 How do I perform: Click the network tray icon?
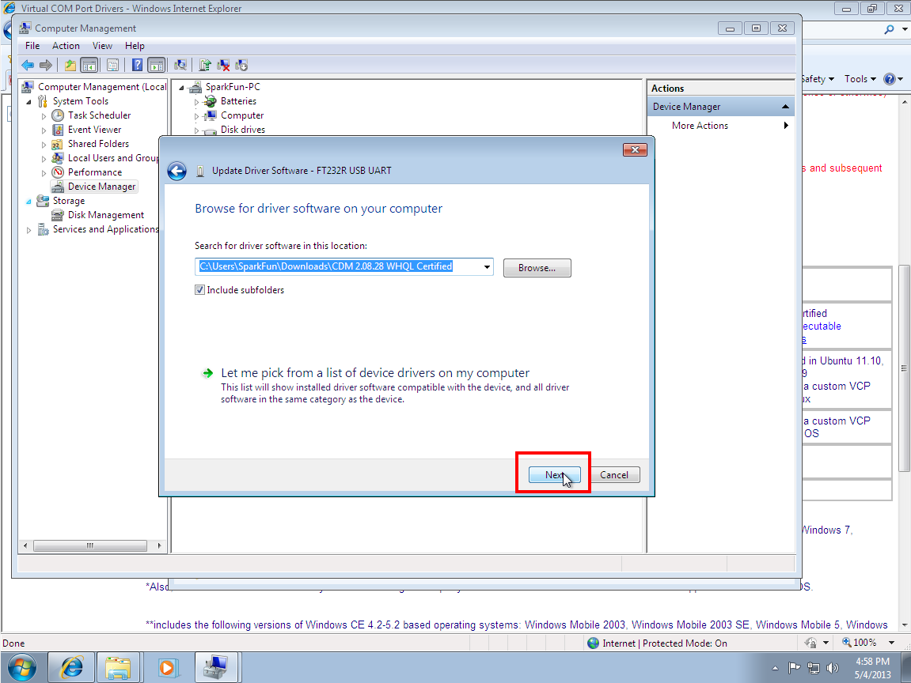[814, 668]
